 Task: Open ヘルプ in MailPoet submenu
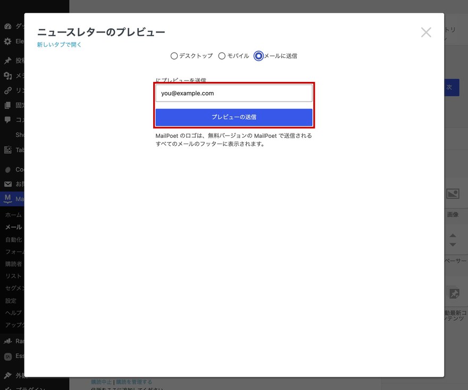[x=13, y=313]
